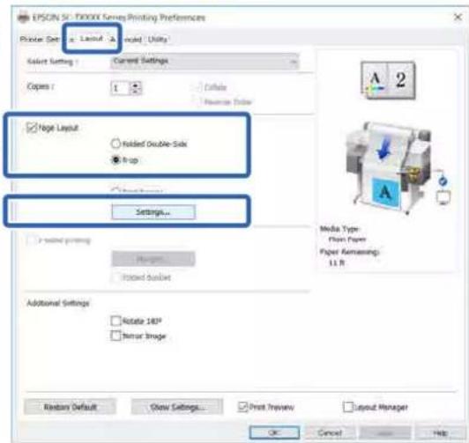
Task: Click the Settings... button
Action: point(153,212)
